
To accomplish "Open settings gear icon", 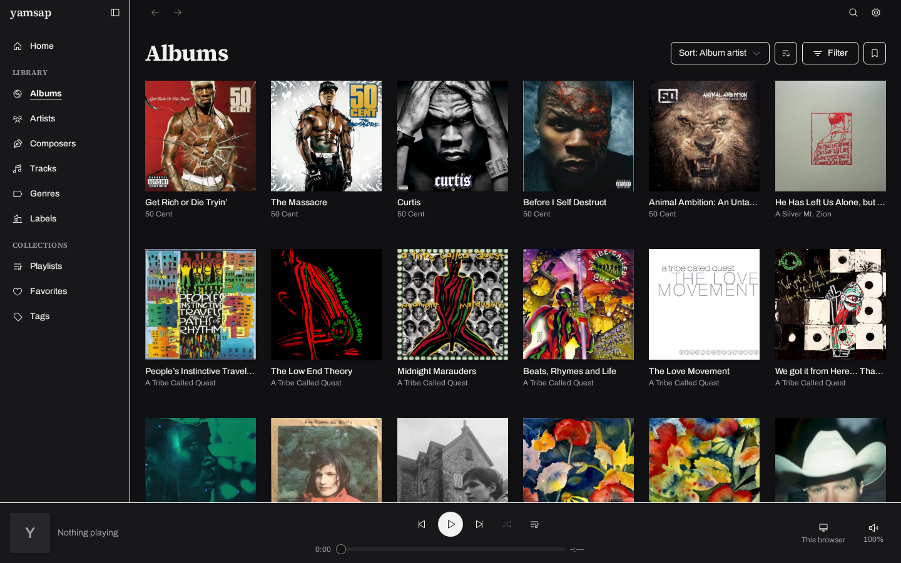I will tap(876, 13).
